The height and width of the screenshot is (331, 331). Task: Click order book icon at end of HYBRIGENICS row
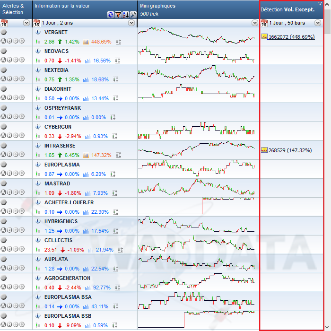pos(116,231)
